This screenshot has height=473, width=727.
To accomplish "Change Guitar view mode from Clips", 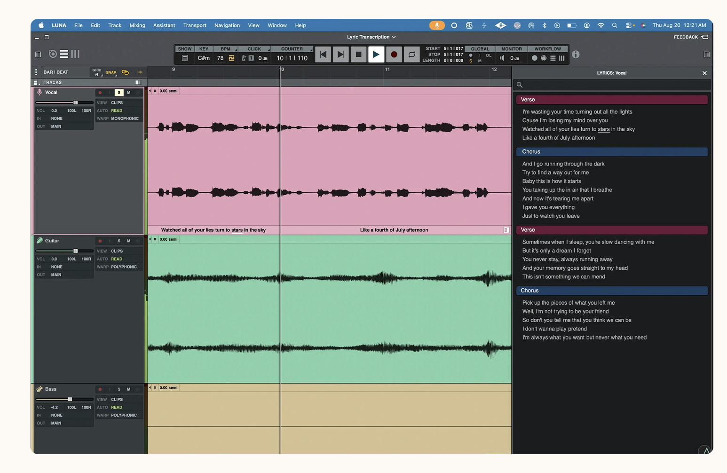I will tap(117, 251).
